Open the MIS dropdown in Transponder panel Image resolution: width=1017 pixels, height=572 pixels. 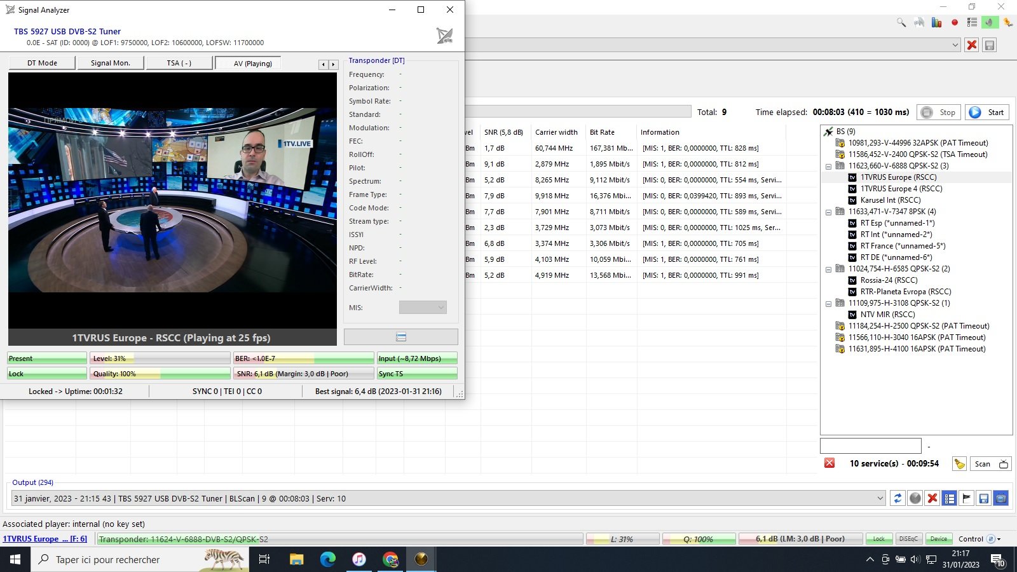423,308
